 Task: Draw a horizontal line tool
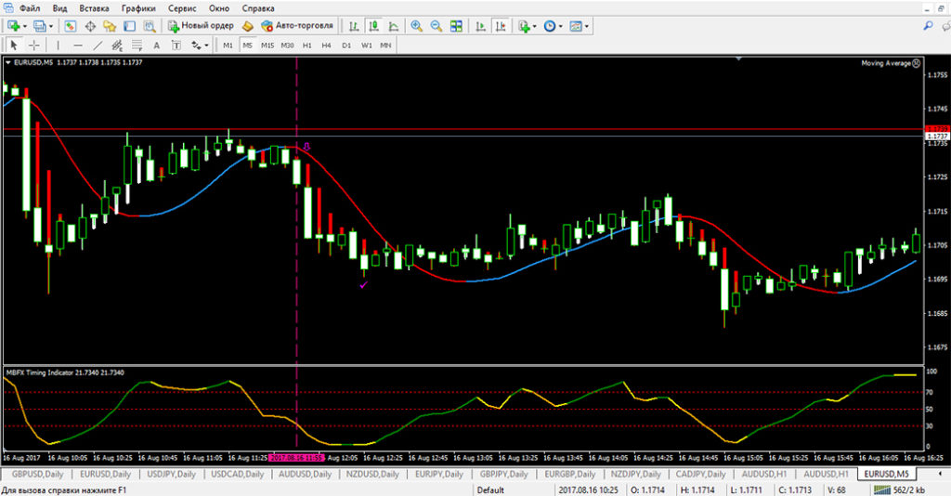pos(78,46)
